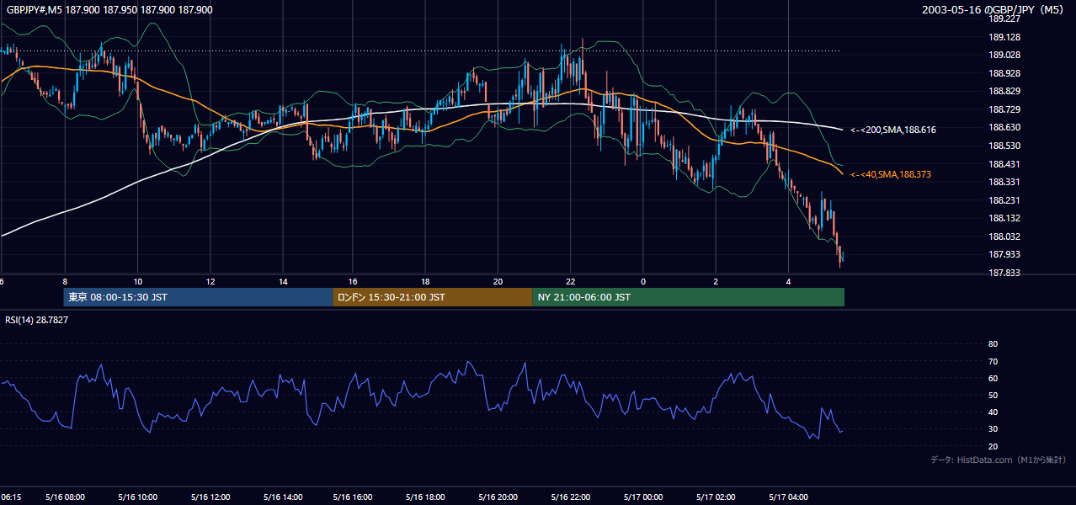Viewport: 1076px width, 505px height.
Task: Click hour tick 14 under price chart
Action: coord(282,281)
